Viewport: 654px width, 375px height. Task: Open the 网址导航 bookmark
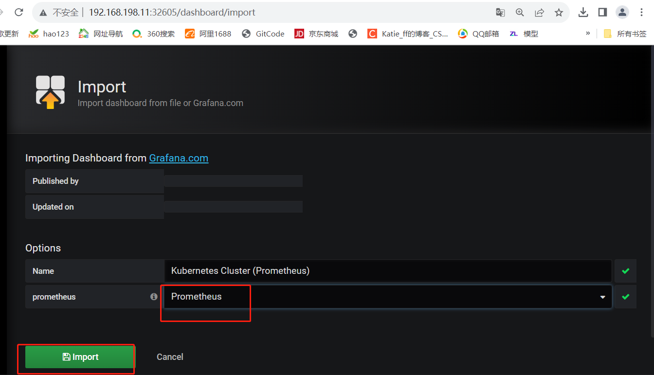tap(101, 34)
